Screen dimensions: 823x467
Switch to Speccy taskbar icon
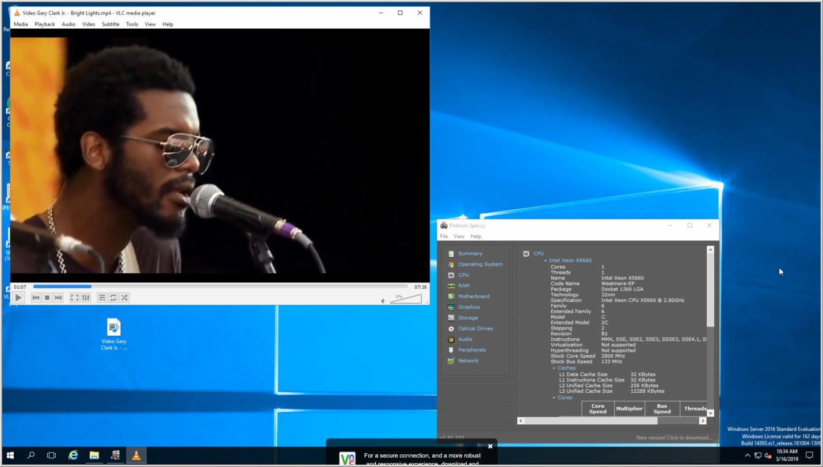(x=115, y=455)
